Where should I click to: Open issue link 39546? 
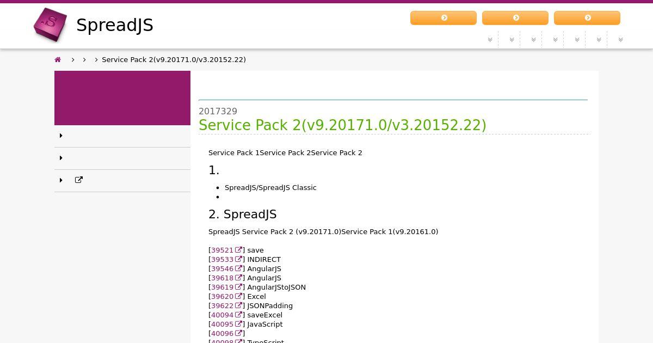[x=222, y=268]
